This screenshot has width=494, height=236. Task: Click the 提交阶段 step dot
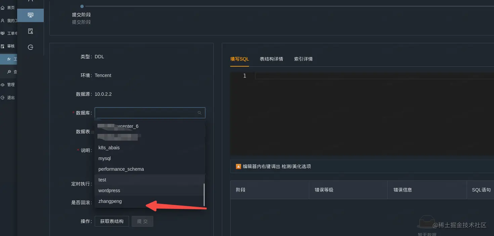82,6
